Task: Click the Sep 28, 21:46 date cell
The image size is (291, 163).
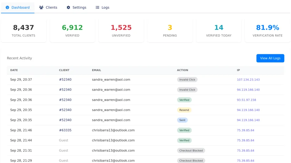Action: click(x=21, y=130)
